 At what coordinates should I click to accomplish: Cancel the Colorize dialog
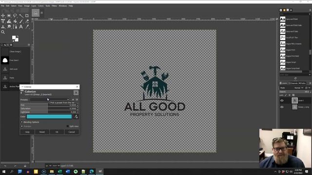[72, 132]
